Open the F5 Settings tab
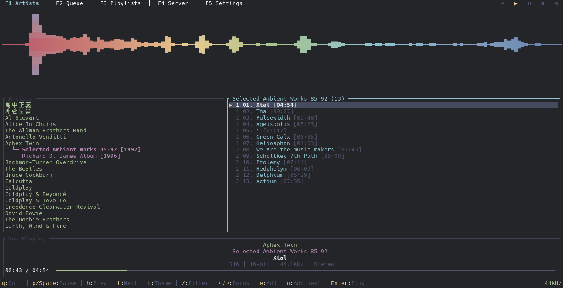Image resolution: width=563 pixels, height=288 pixels. click(224, 3)
